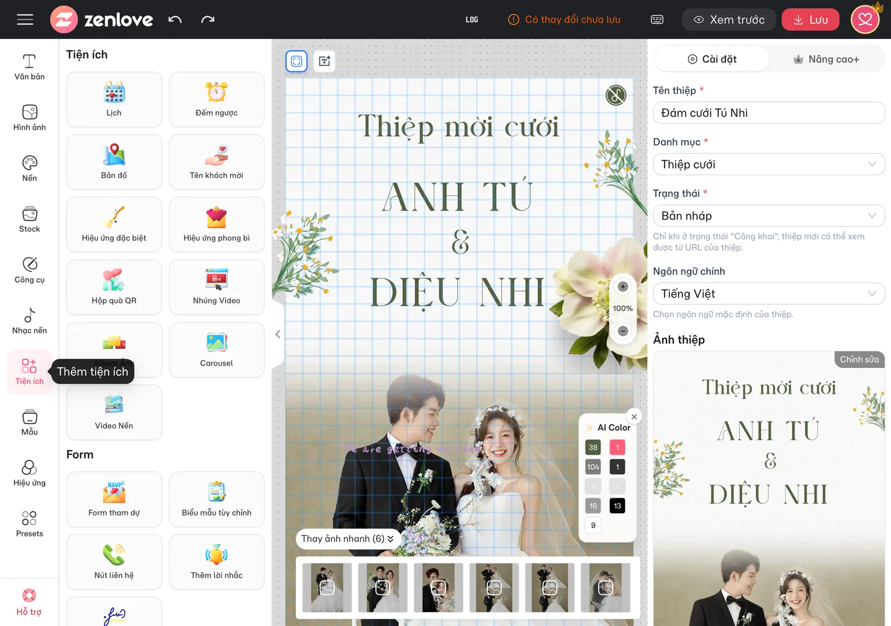Select the red AI Color swatch

tap(617, 447)
